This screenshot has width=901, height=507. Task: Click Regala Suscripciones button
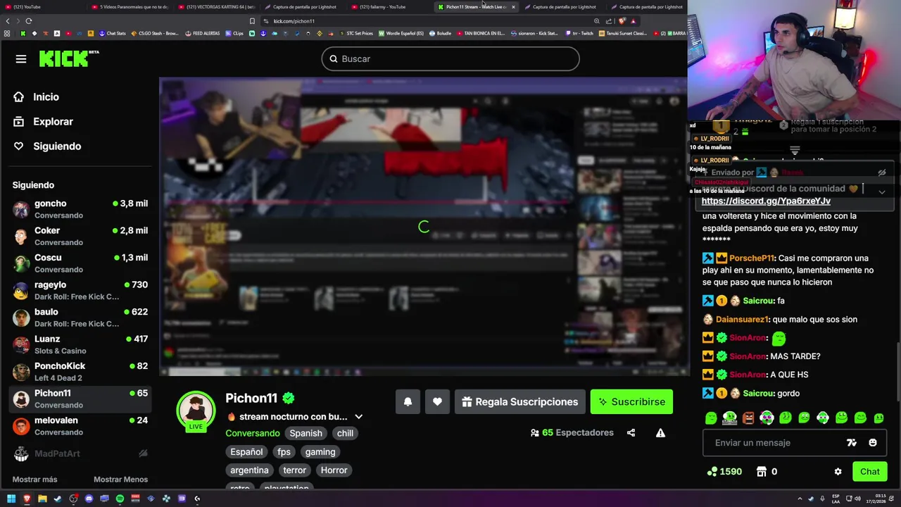519,402
